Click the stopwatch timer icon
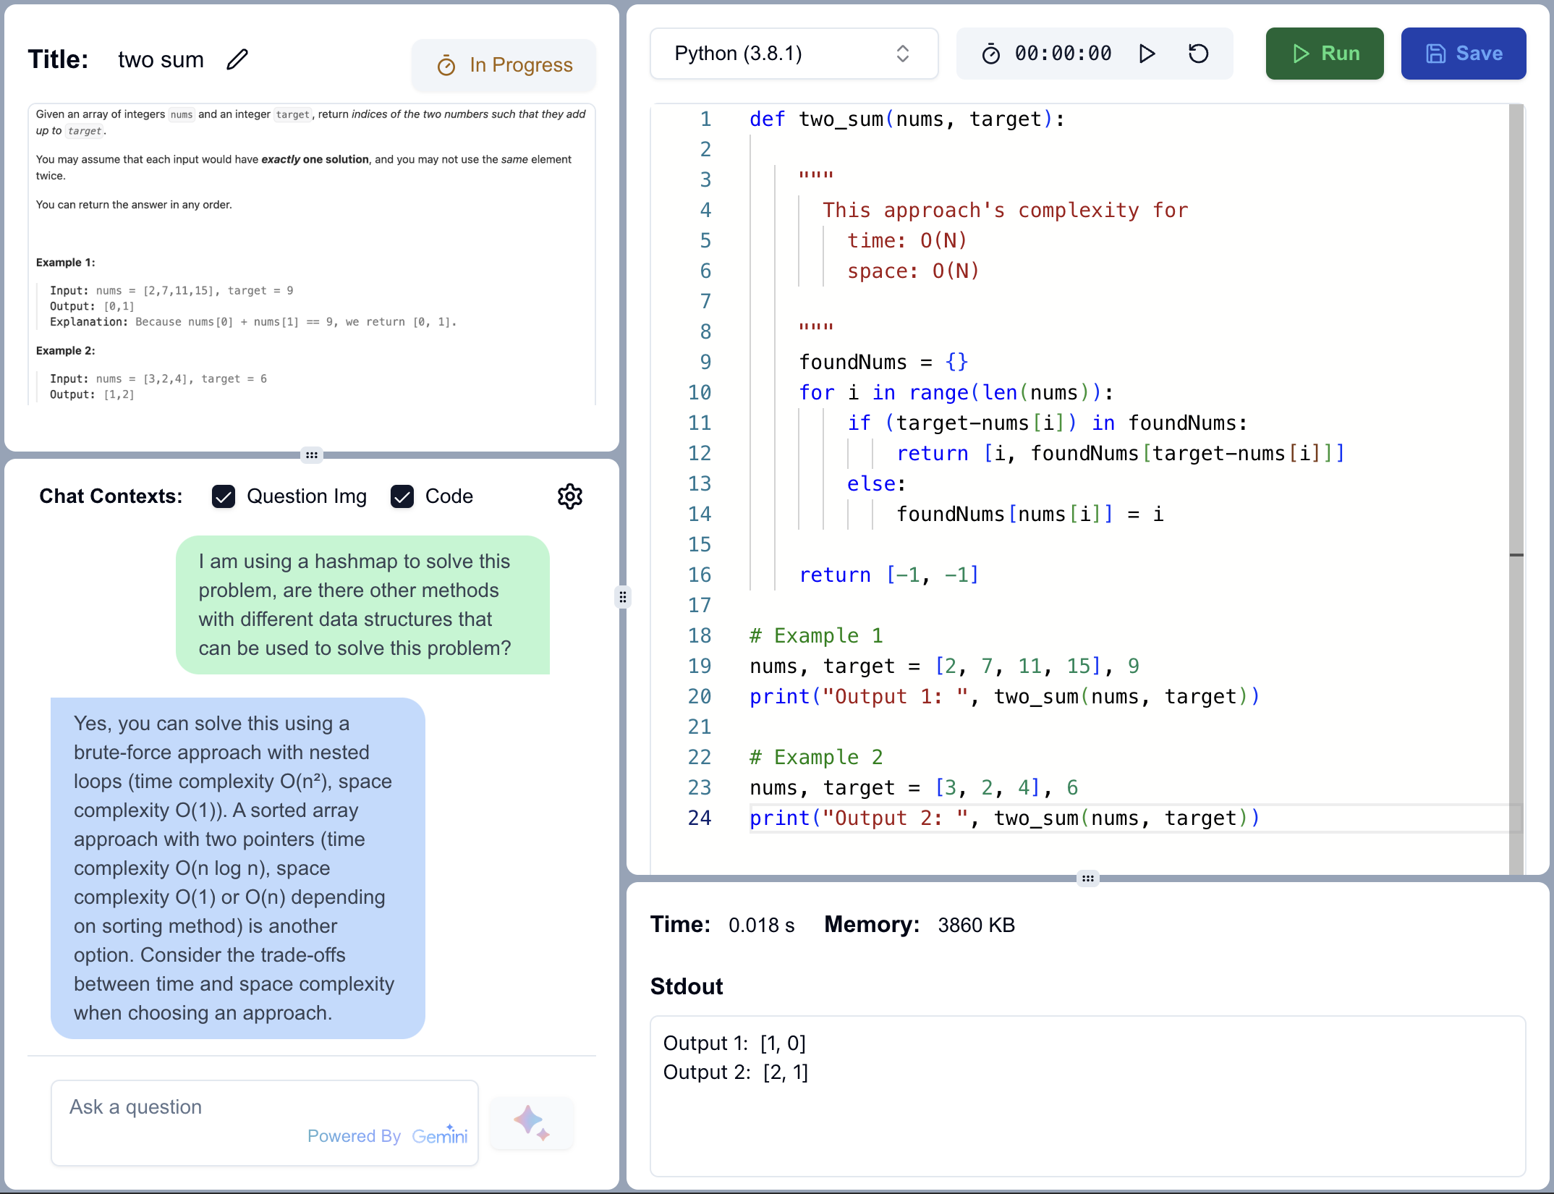This screenshot has width=1554, height=1194. [993, 53]
